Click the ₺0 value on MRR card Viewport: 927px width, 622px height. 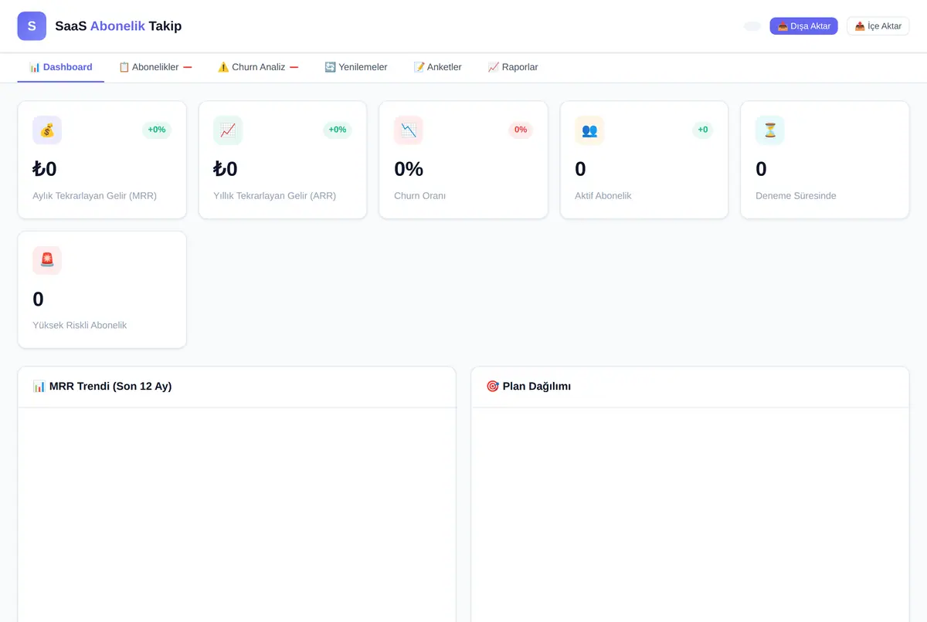[x=45, y=169]
